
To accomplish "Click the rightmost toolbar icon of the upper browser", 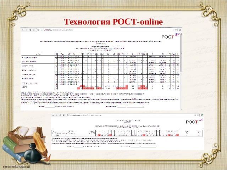I will pos(180,30).
